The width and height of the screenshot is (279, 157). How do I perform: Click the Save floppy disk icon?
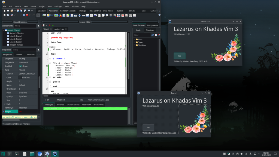(x=18, y=11)
